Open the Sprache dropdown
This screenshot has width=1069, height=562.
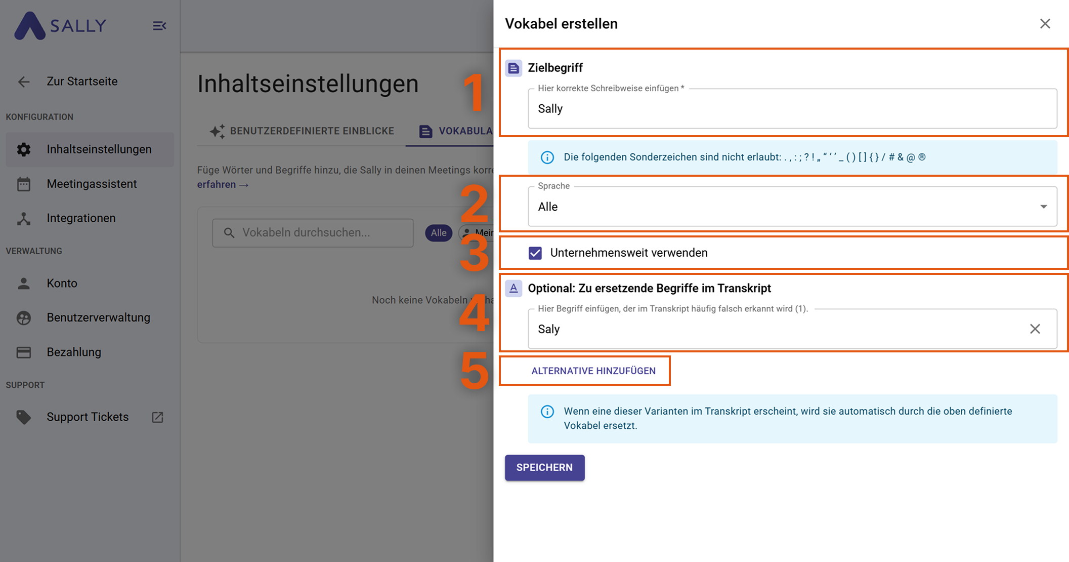click(792, 207)
